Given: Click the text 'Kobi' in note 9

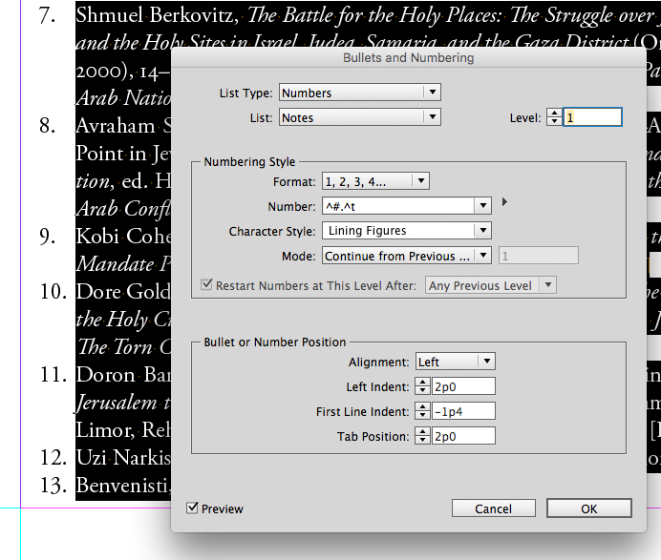Looking at the screenshot, I should 97,237.
